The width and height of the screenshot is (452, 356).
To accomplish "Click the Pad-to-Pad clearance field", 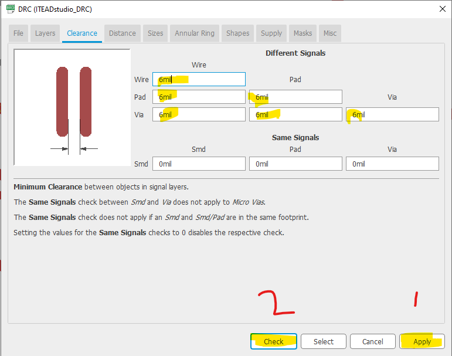I will tap(295, 97).
